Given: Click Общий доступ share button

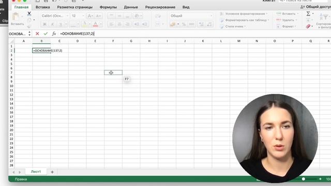Looking at the screenshot, I should [x=315, y=7].
